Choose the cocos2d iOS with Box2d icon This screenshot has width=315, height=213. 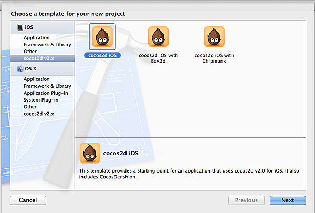(x=159, y=37)
